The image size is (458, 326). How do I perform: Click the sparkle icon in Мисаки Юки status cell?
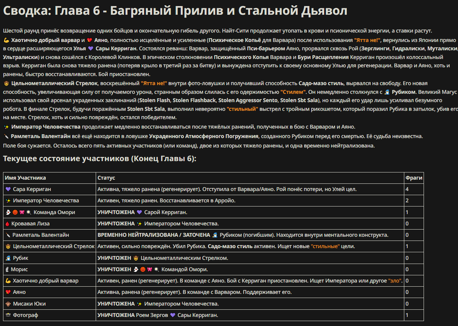pos(139,304)
